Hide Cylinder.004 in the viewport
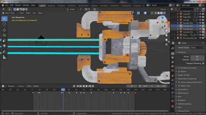206x115 pixels. point(200,32)
